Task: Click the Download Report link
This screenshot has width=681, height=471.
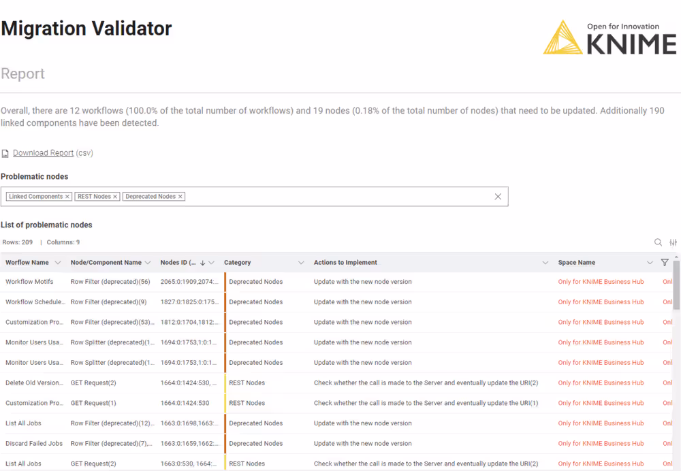Action: coord(43,152)
